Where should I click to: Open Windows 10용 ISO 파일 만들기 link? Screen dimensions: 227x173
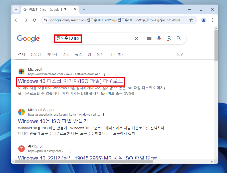(53, 121)
